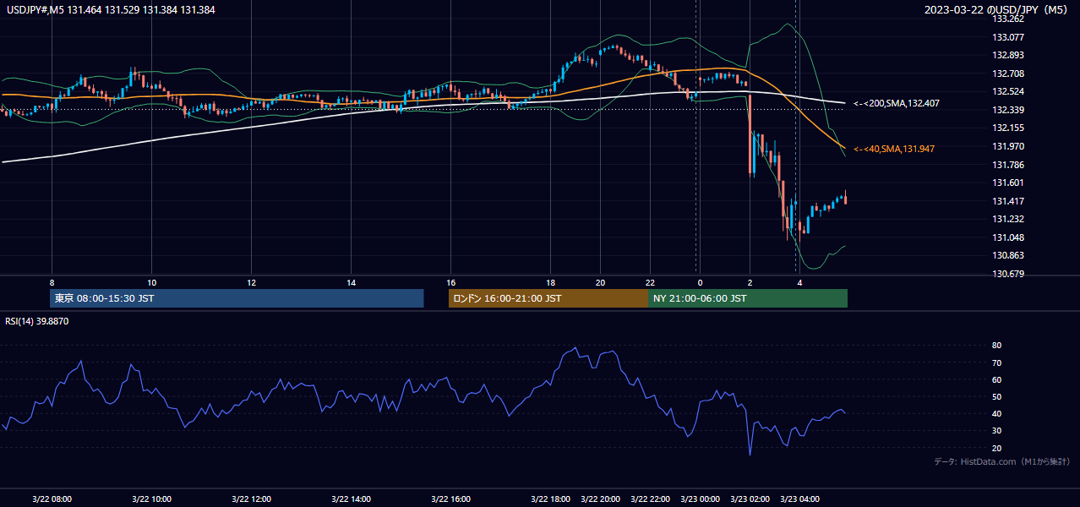
Task: Click price level 133.077 on the axis
Action: [1007, 37]
